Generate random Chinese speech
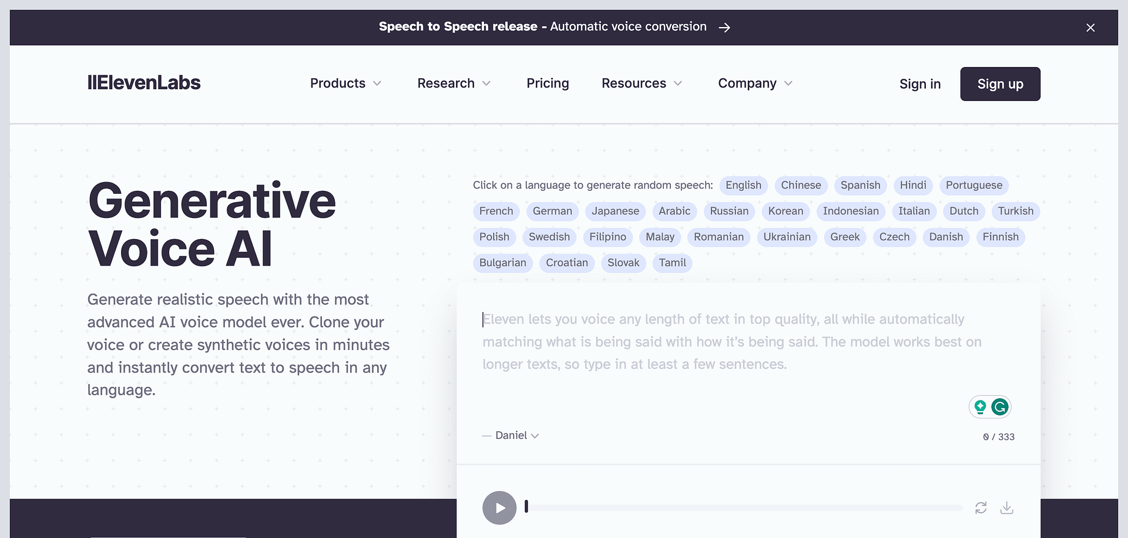This screenshot has width=1128, height=538. (x=801, y=185)
